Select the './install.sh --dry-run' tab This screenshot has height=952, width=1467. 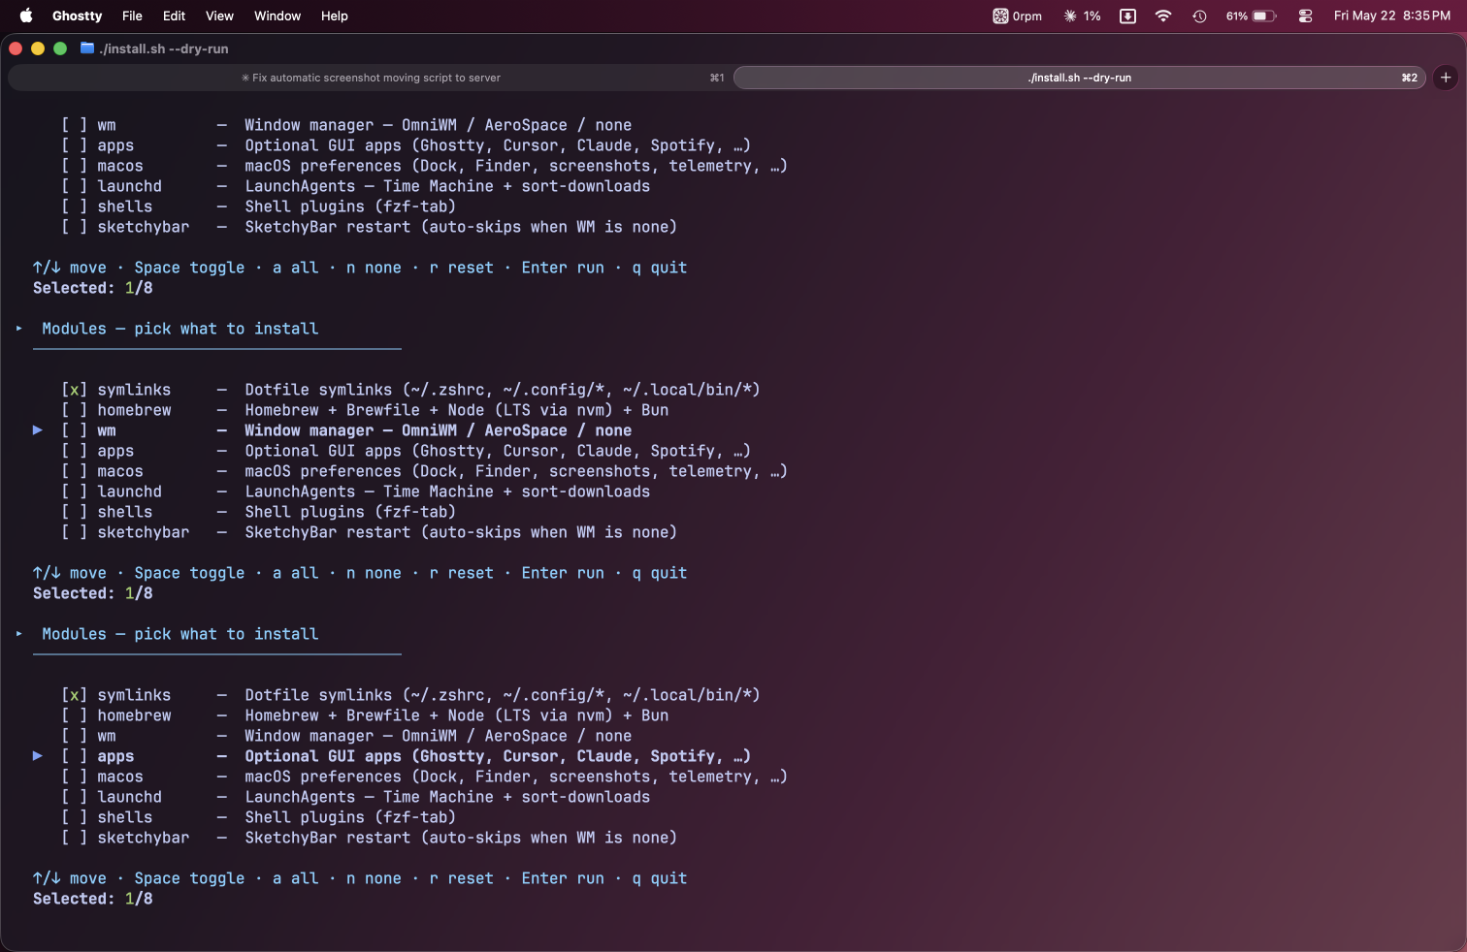point(1080,78)
